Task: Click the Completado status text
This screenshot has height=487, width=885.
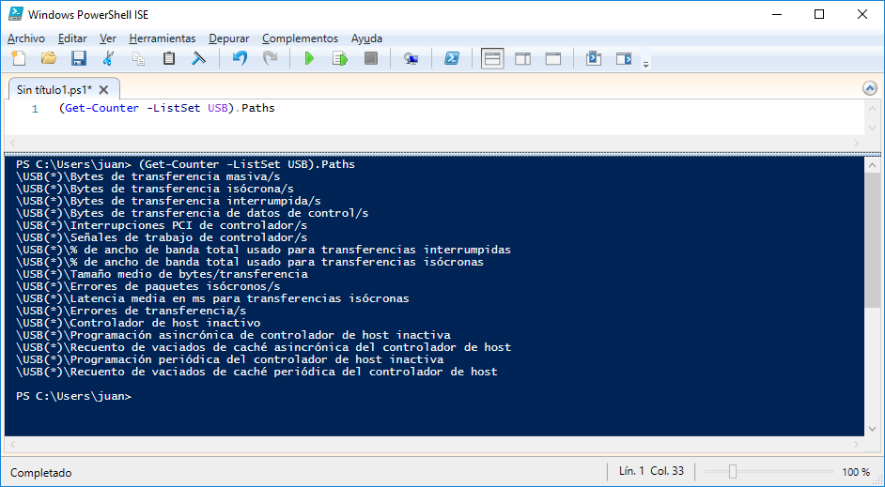Action: (40, 472)
